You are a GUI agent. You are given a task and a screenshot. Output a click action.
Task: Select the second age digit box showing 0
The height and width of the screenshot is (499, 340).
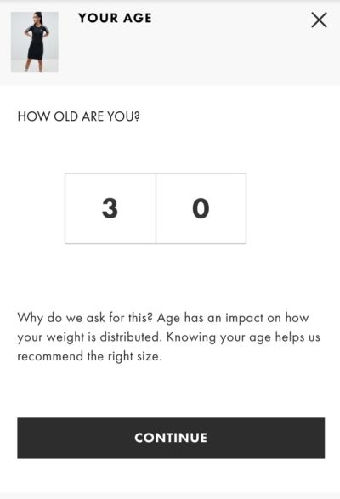coord(201,208)
